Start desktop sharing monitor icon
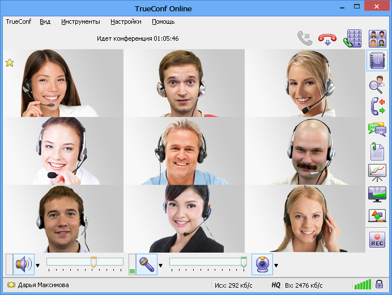392x295 pixels. click(377, 194)
